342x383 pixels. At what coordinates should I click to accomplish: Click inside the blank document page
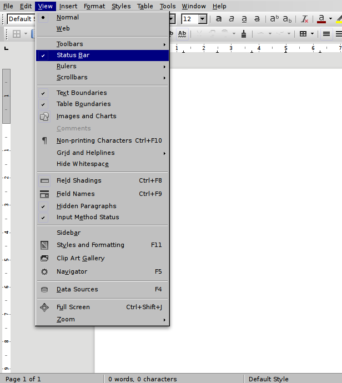click(x=256, y=220)
